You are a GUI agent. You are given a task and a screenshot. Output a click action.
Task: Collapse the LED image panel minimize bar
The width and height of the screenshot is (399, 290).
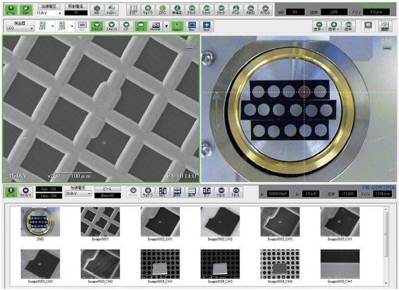tap(189, 48)
